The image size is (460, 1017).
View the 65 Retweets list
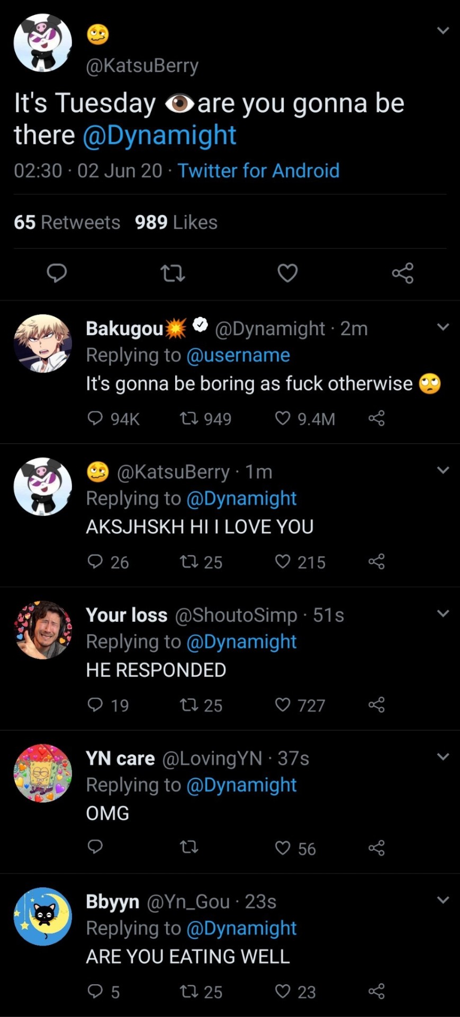pyautogui.click(x=67, y=222)
